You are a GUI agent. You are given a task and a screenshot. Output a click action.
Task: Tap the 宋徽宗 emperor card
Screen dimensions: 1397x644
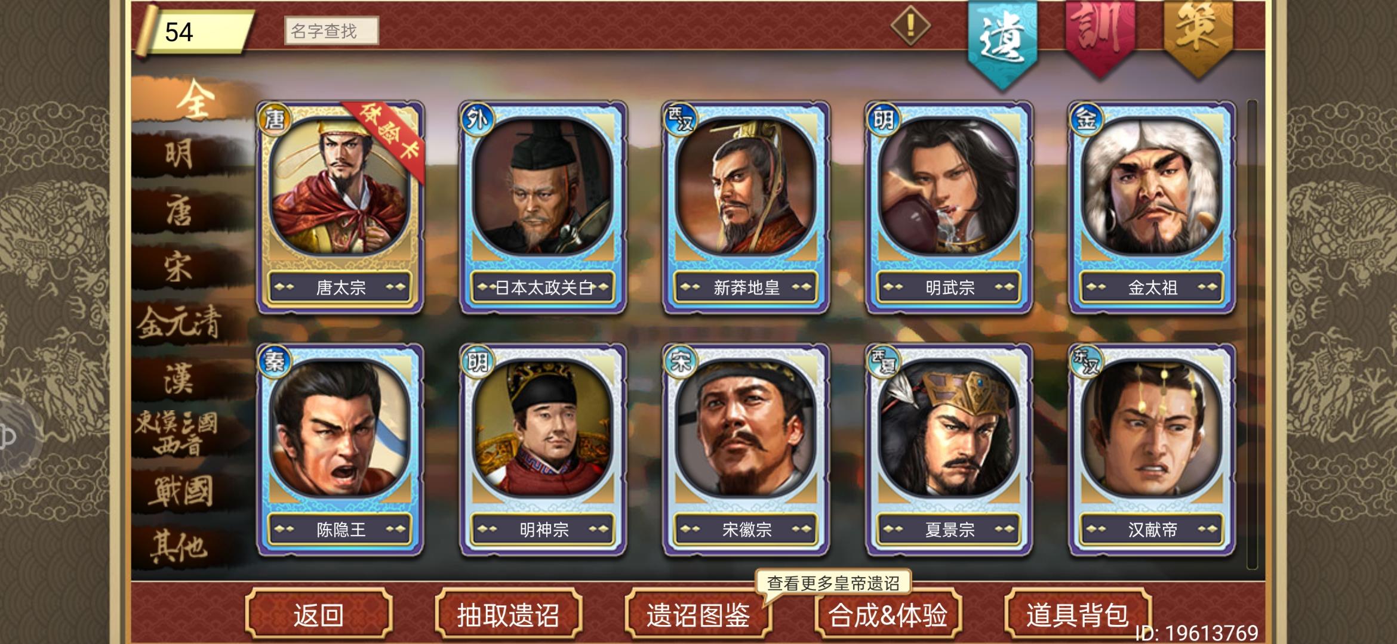point(746,450)
